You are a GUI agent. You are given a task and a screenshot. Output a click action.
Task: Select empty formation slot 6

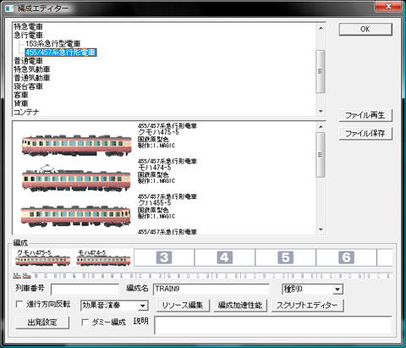(346, 257)
